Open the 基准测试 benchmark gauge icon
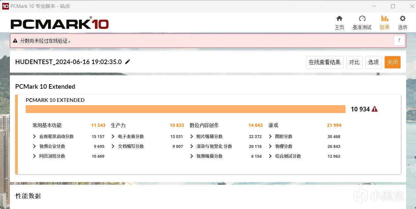Screen dimensions: 416x209 coord(362,19)
